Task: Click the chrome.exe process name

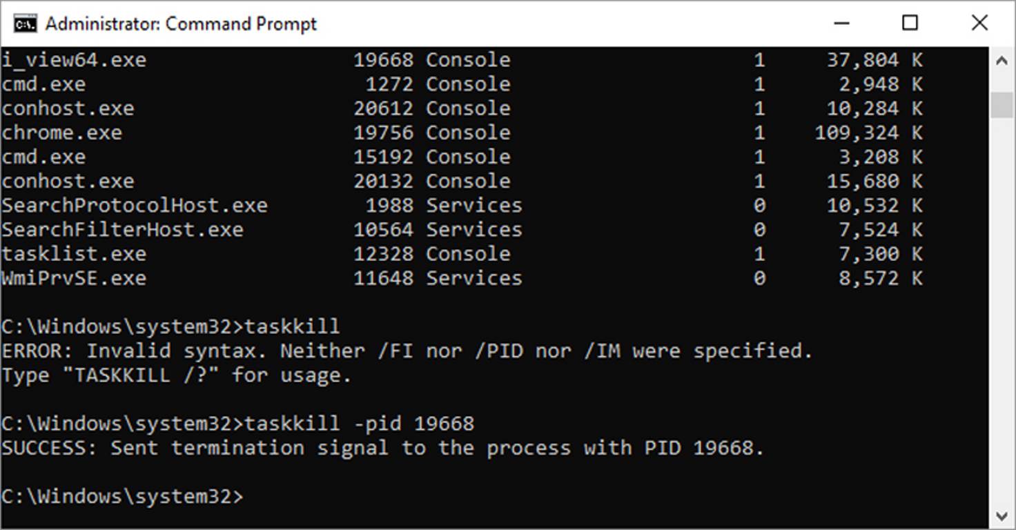Action: pos(61,132)
